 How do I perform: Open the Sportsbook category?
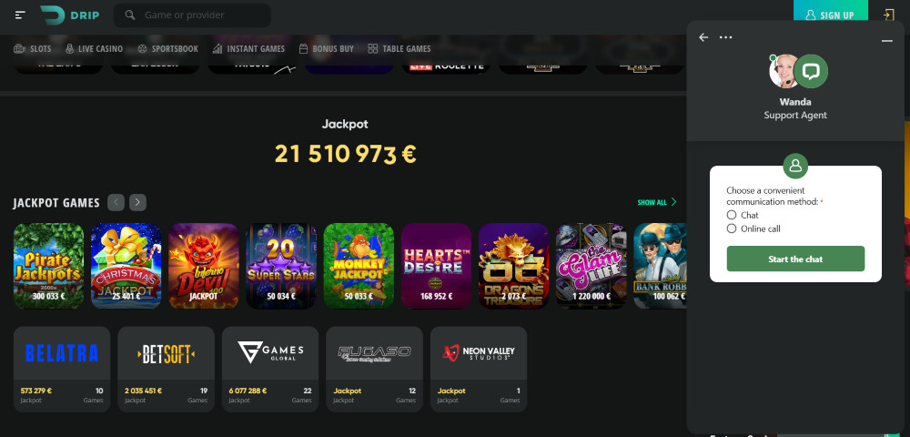(x=167, y=49)
